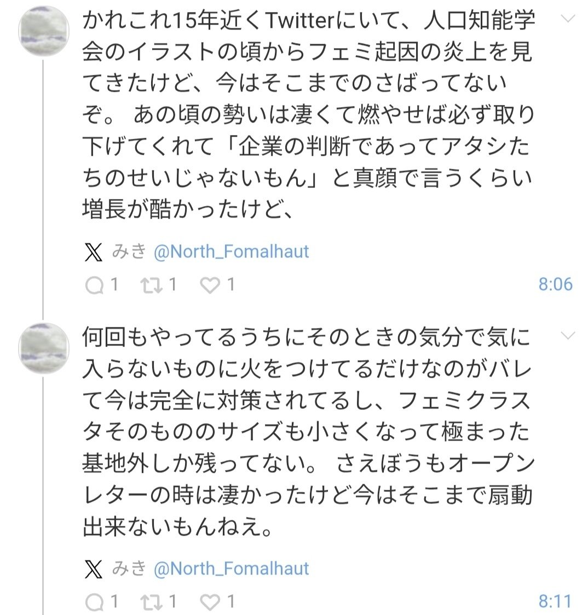Screen dimensions: 588x615
Task: Click the tweet text starting with かれこれ15年近く
Action: 307,115
